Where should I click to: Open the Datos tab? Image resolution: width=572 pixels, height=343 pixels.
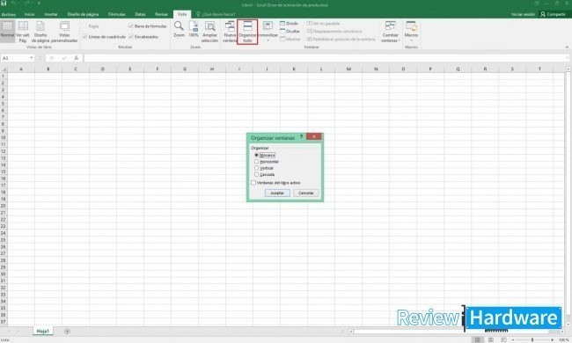(140, 14)
